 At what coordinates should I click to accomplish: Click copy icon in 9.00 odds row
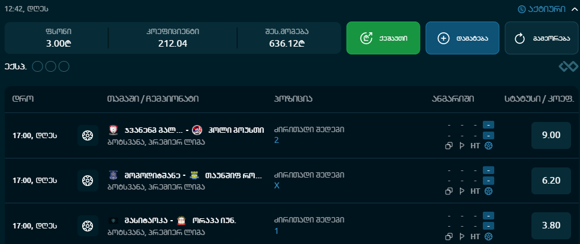click(x=449, y=146)
